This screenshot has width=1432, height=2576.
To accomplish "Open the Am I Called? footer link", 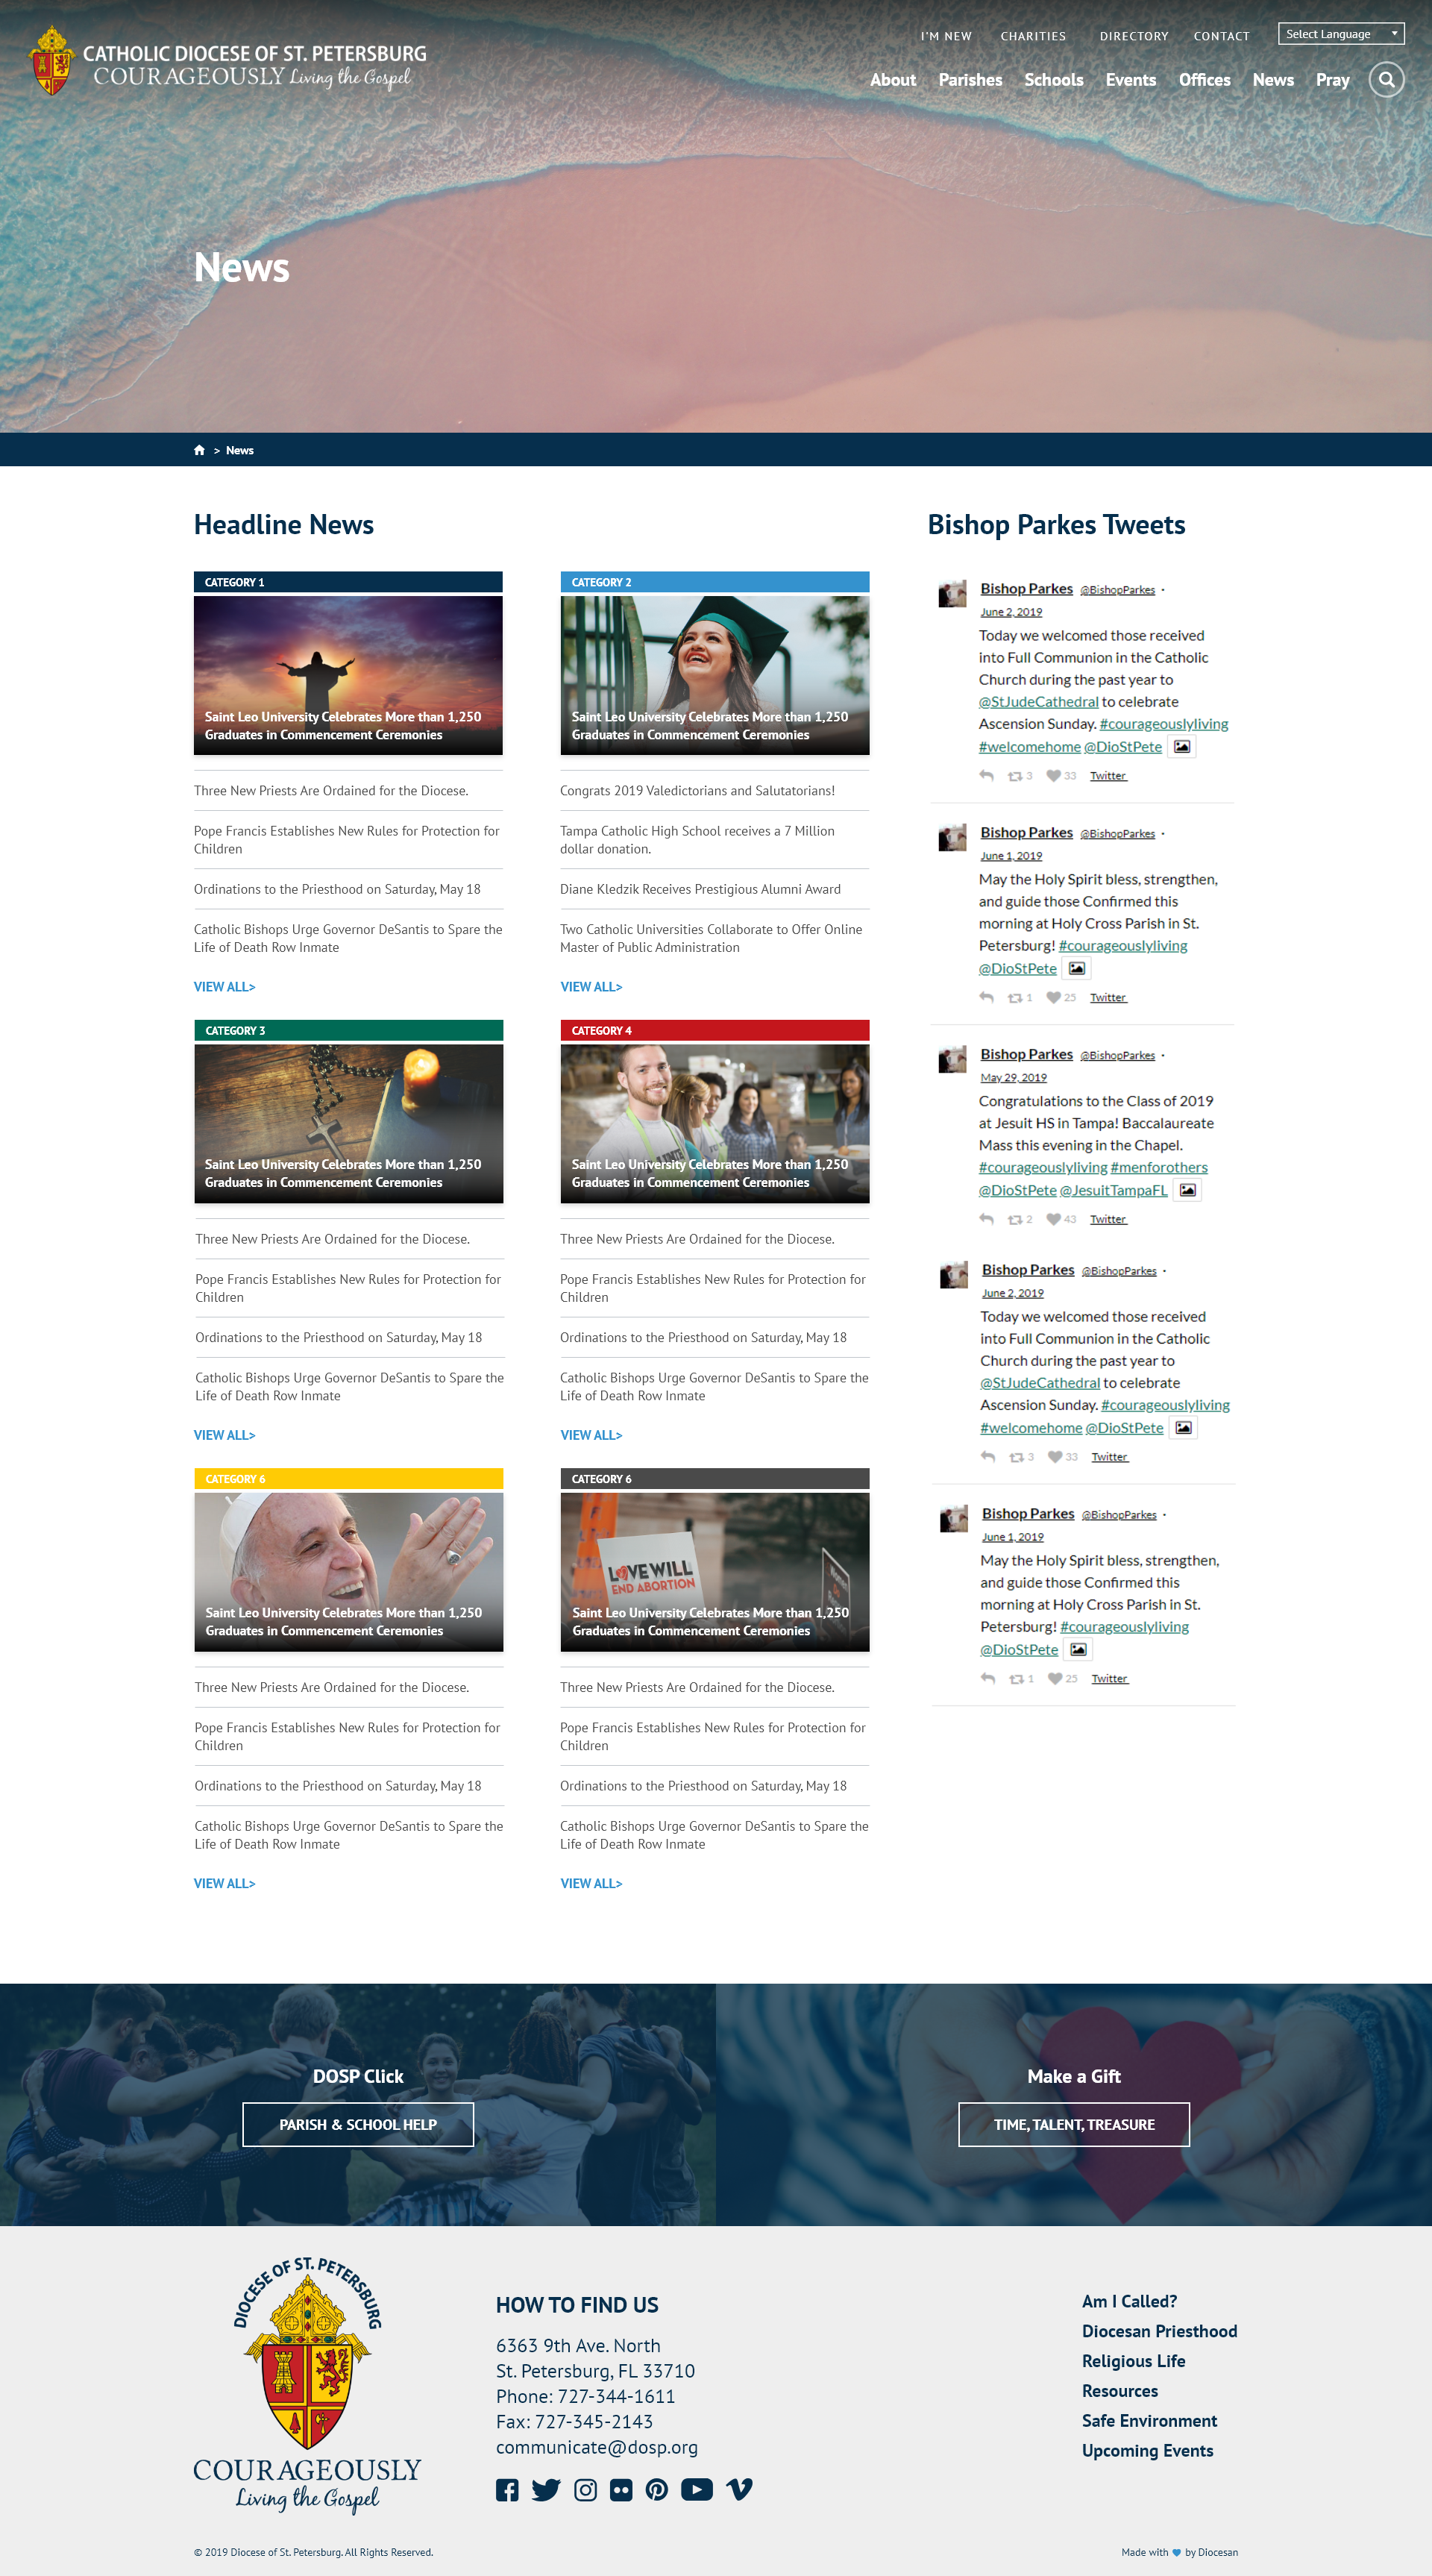I will point(1129,2301).
